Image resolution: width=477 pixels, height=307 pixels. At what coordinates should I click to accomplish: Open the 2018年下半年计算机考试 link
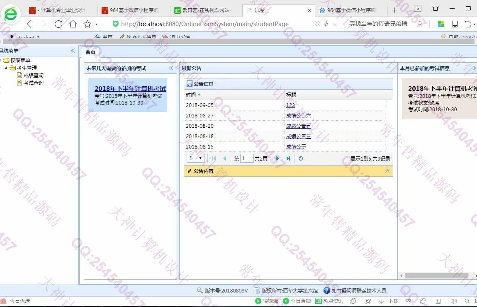(x=130, y=88)
